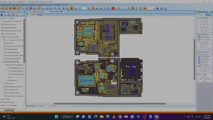Viewport: 213px width, 120px height.
Task: Open Phone6Plus(All) from recent files
Action: tap(12, 49)
